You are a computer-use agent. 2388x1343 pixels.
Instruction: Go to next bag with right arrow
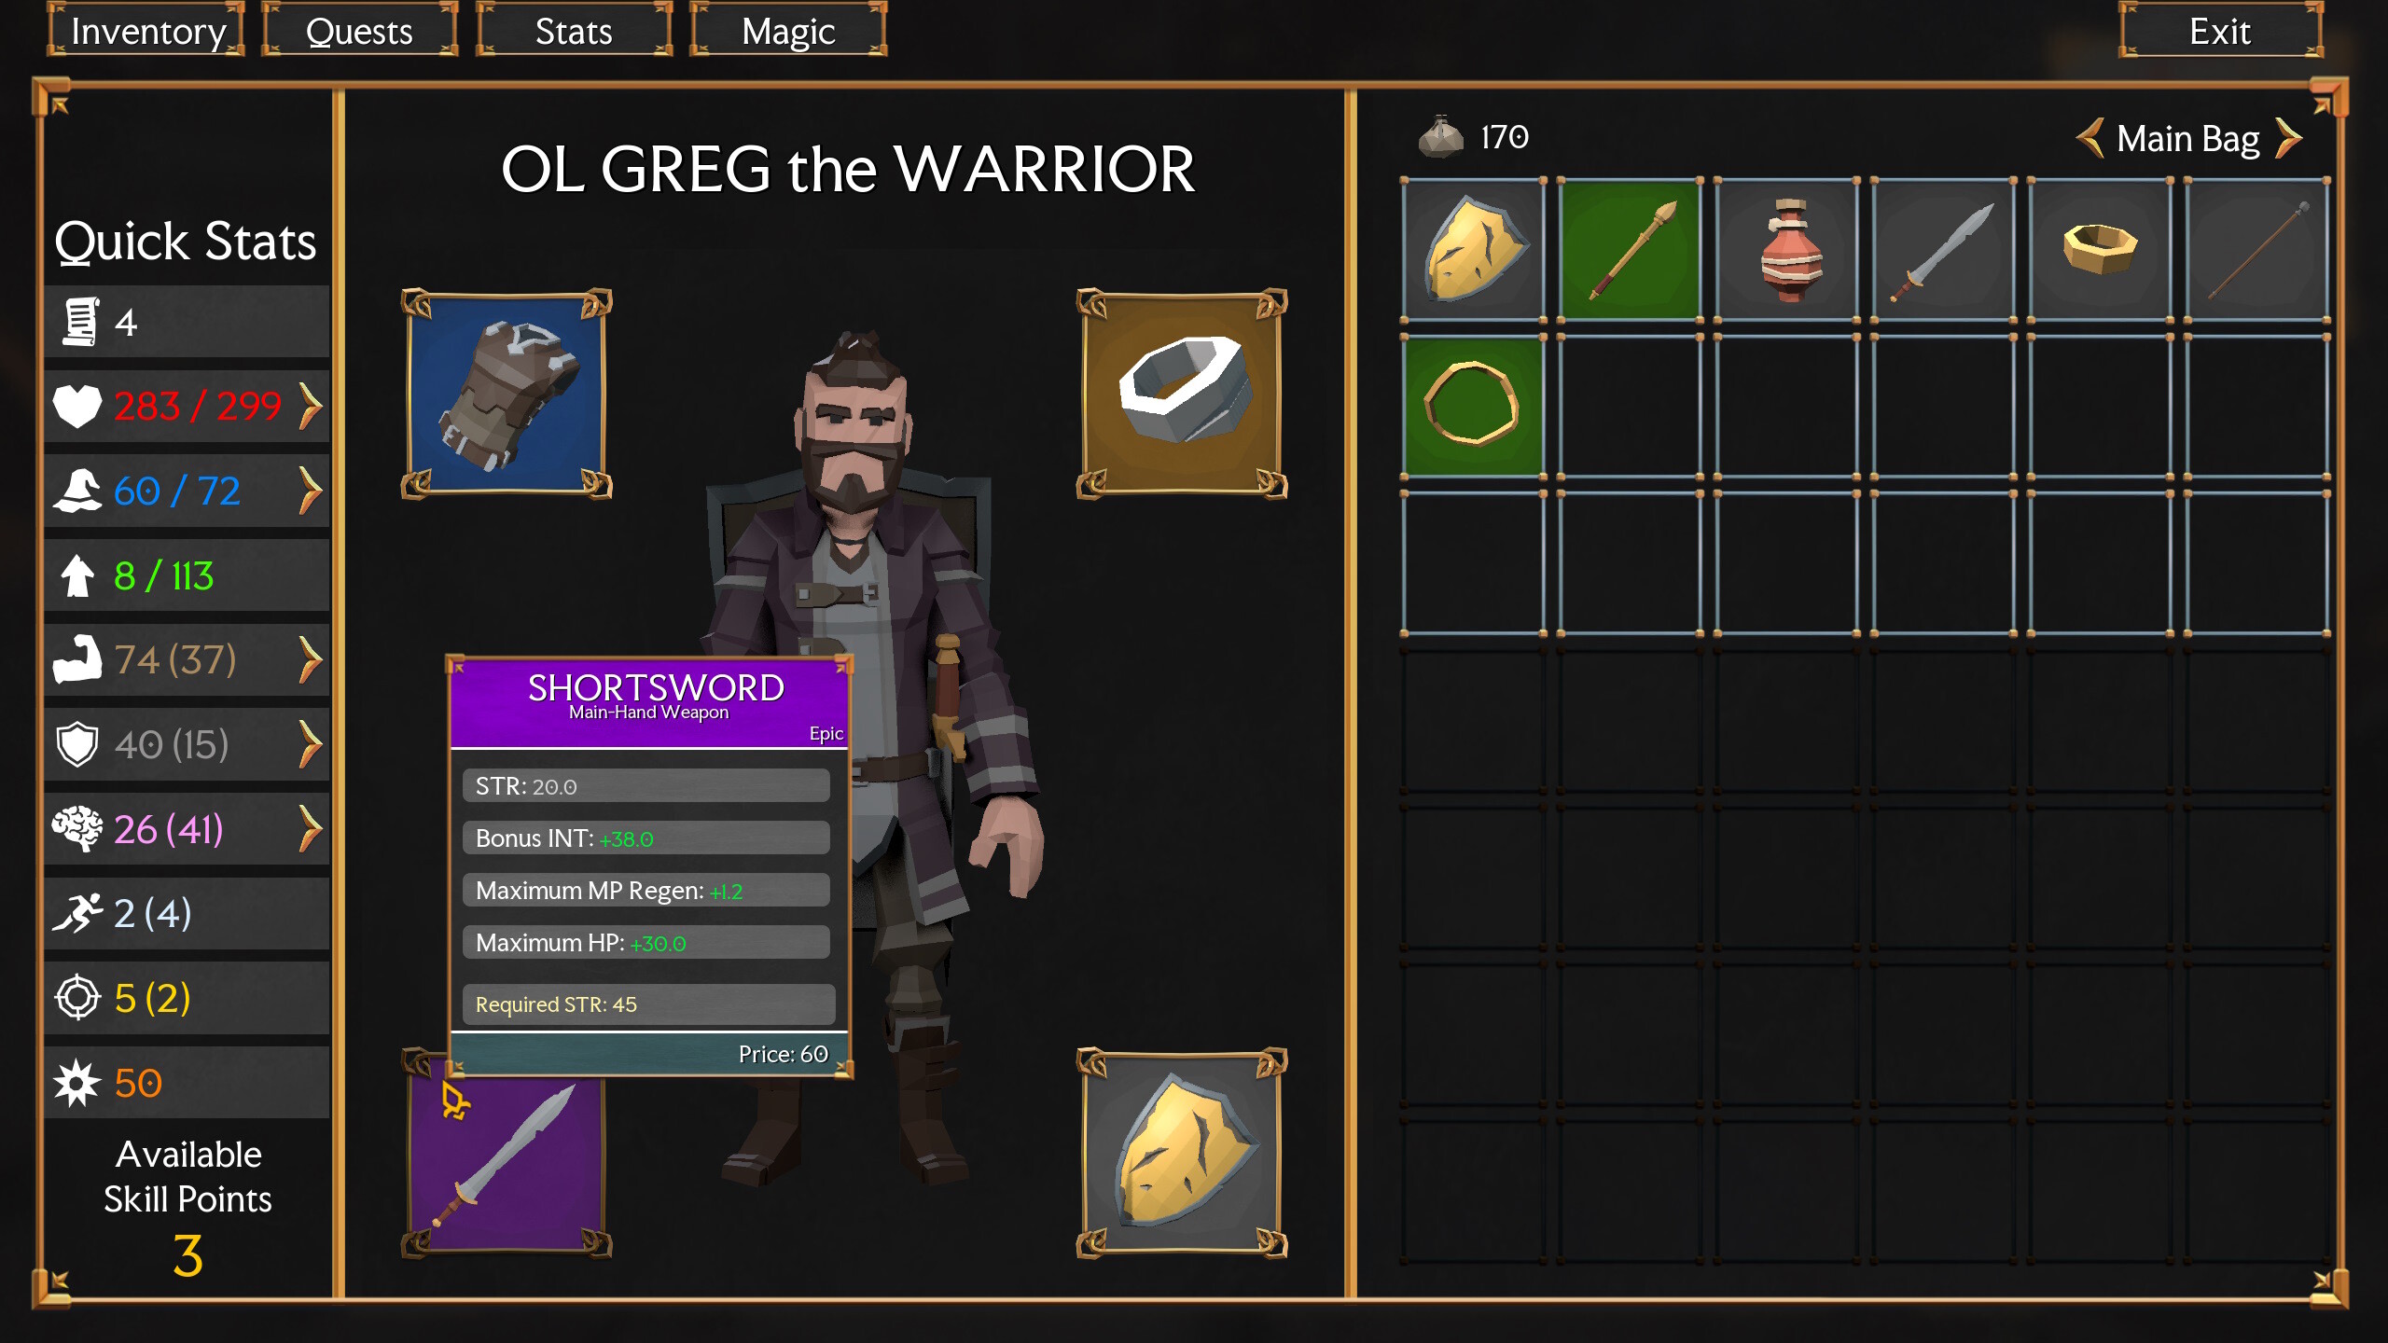[x=2288, y=138]
